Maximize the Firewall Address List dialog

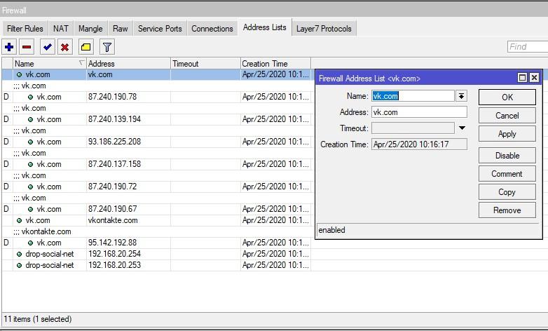[x=522, y=78]
